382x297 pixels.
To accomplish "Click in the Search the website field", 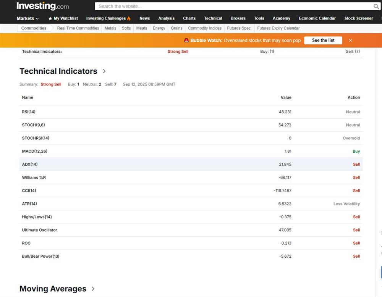I will [x=234, y=6].
